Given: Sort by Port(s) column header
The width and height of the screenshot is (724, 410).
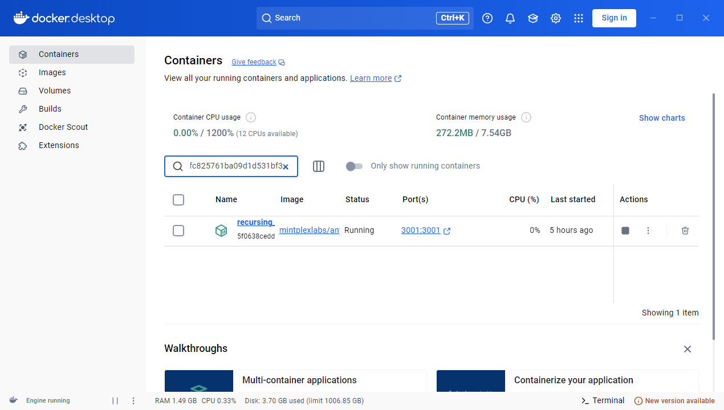Looking at the screenshot, I should pos(416,200).
